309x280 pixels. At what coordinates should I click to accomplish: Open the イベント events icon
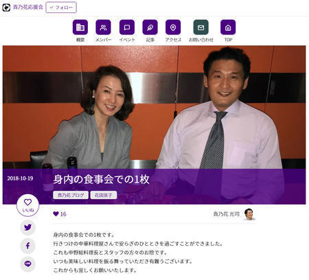click(127, 27)
